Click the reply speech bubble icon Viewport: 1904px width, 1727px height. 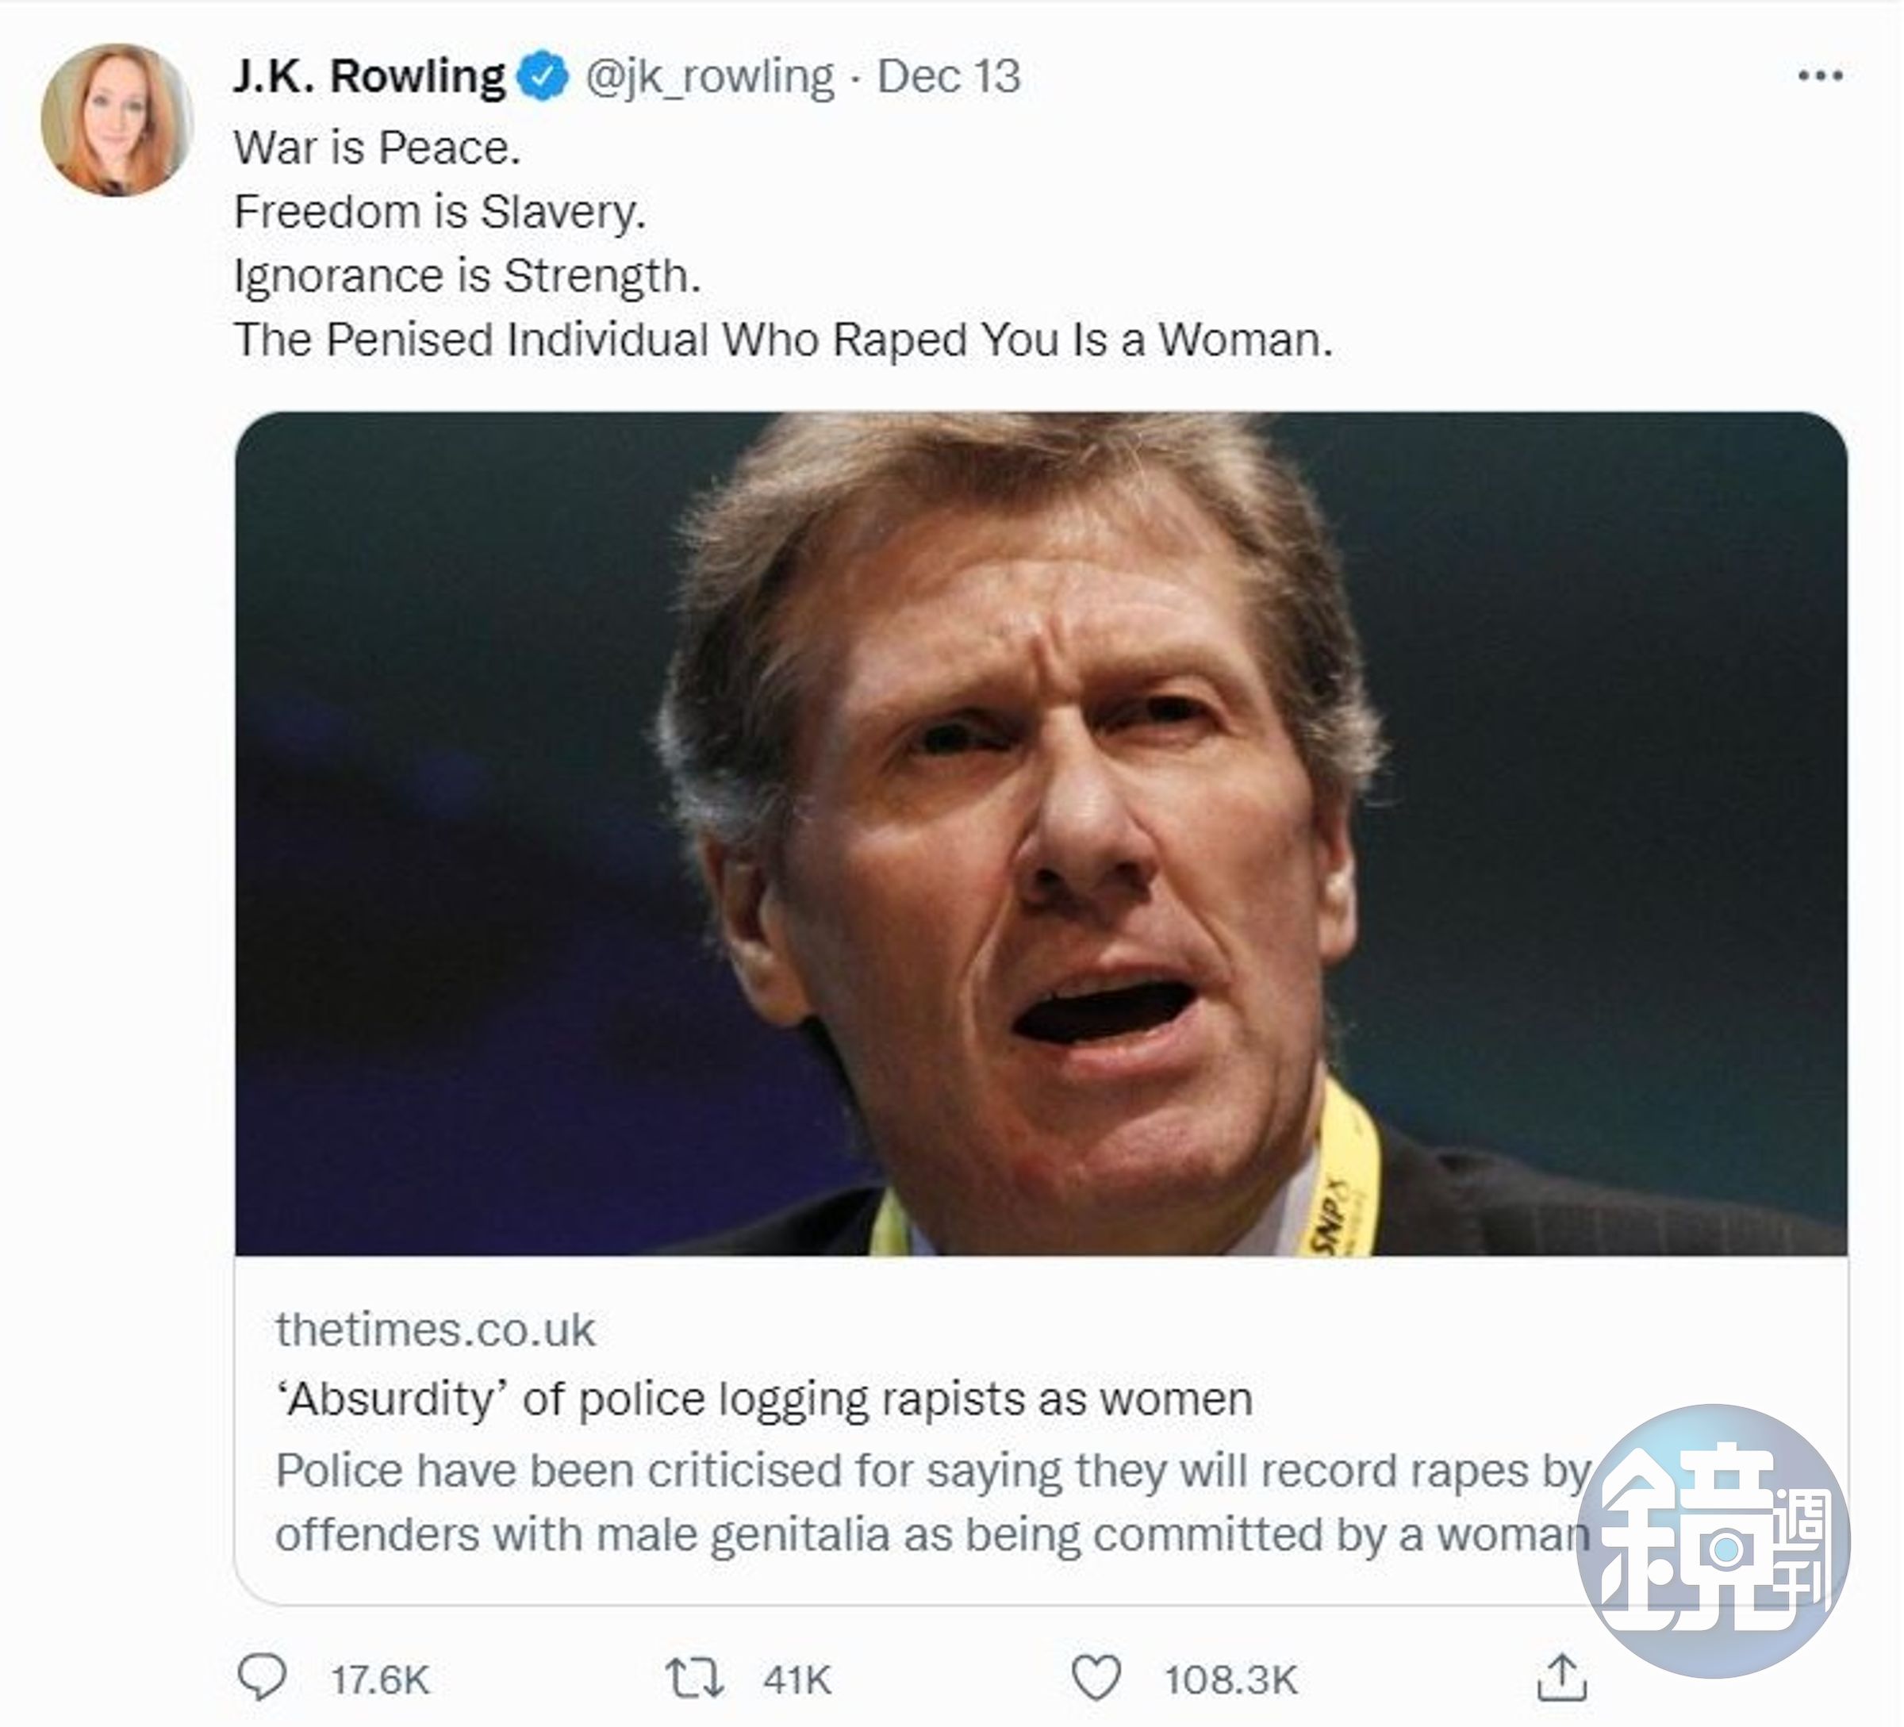pos(262,1679)
